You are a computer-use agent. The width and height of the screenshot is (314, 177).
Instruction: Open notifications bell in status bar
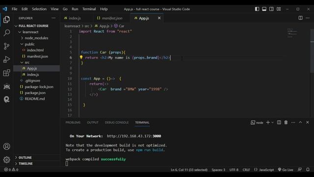coord(308,170)
